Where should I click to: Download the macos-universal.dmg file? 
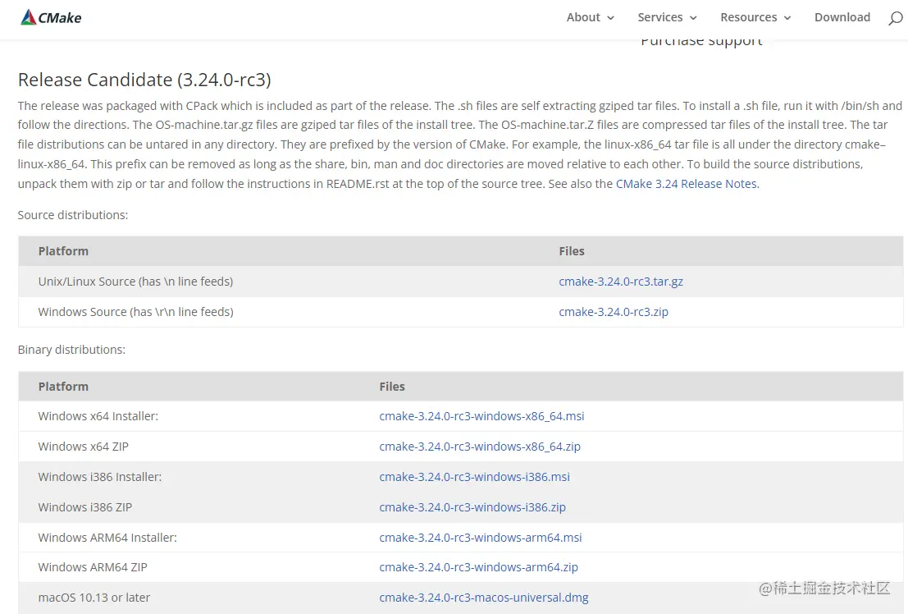(483, 598)
